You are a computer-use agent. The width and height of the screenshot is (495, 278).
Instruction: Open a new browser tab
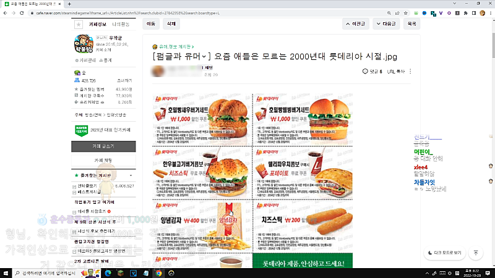[x=69, y=4]
